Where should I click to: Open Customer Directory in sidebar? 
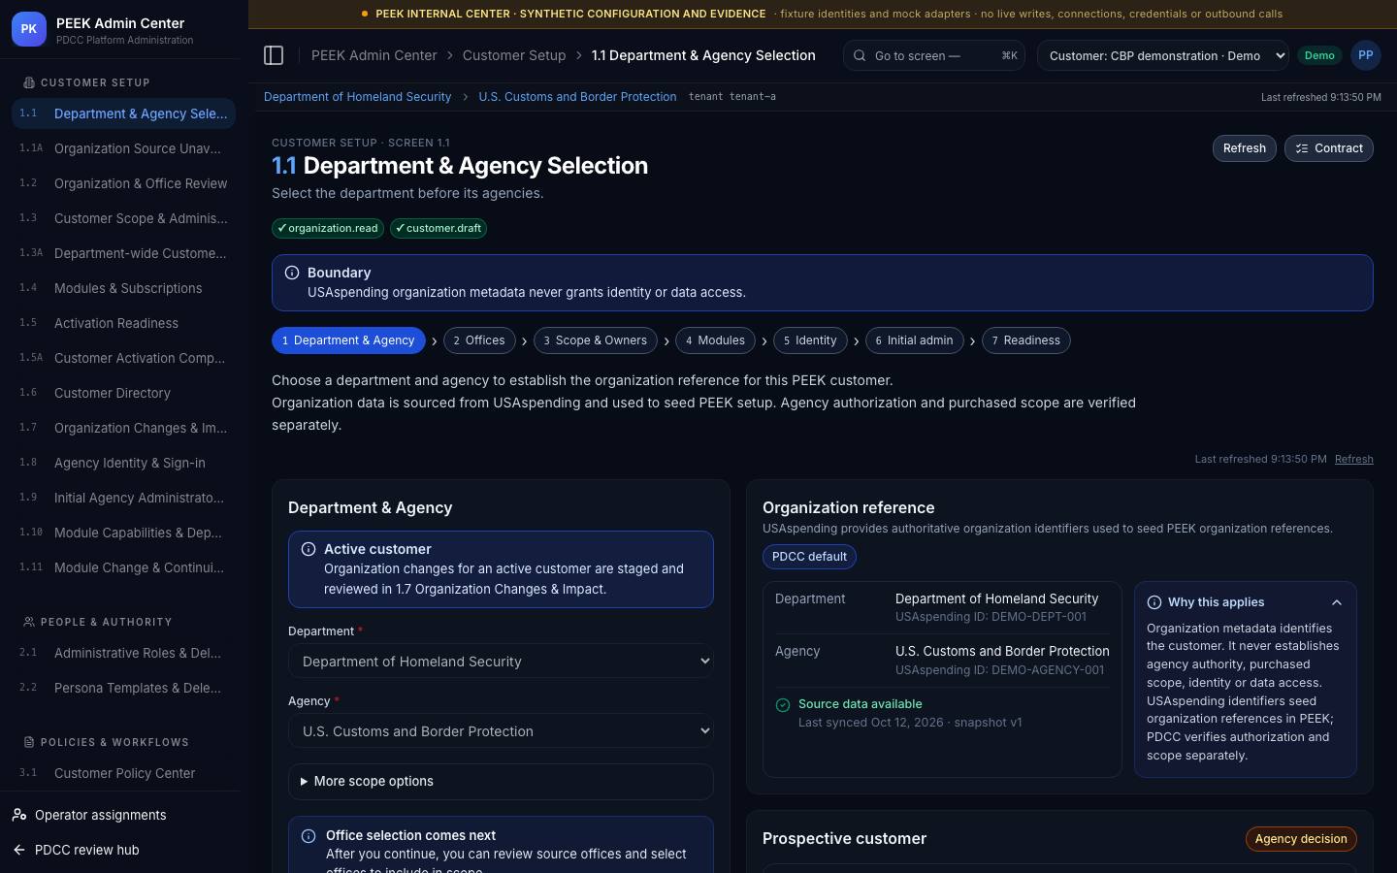pyautogui.click(x=123, y=393)
